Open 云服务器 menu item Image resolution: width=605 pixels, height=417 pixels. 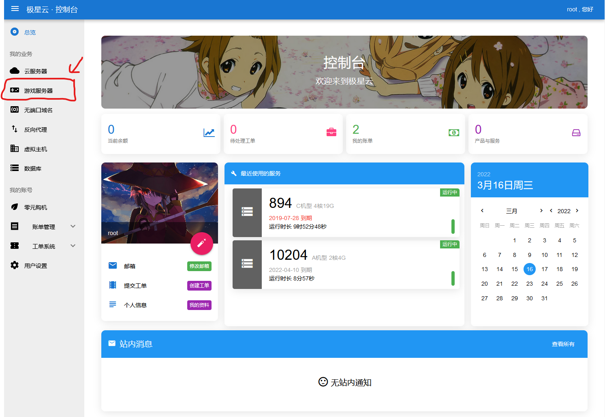pos(44,71)
